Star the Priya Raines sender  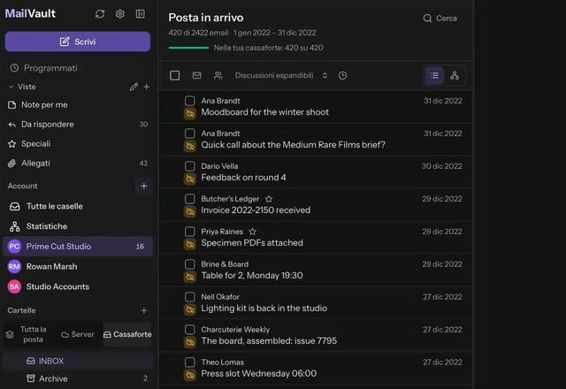click(x=253, y=232)
